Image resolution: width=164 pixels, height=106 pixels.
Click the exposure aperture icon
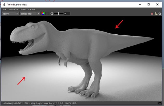coord(52,14)
